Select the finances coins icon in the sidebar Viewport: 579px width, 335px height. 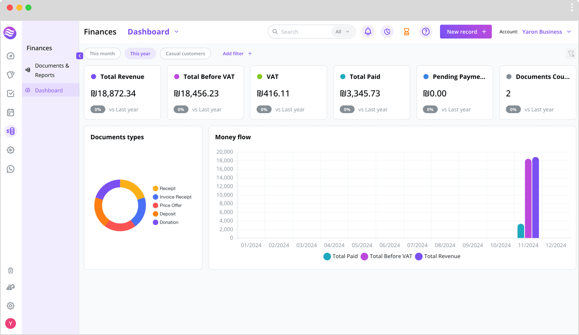(x=11, y=131)
